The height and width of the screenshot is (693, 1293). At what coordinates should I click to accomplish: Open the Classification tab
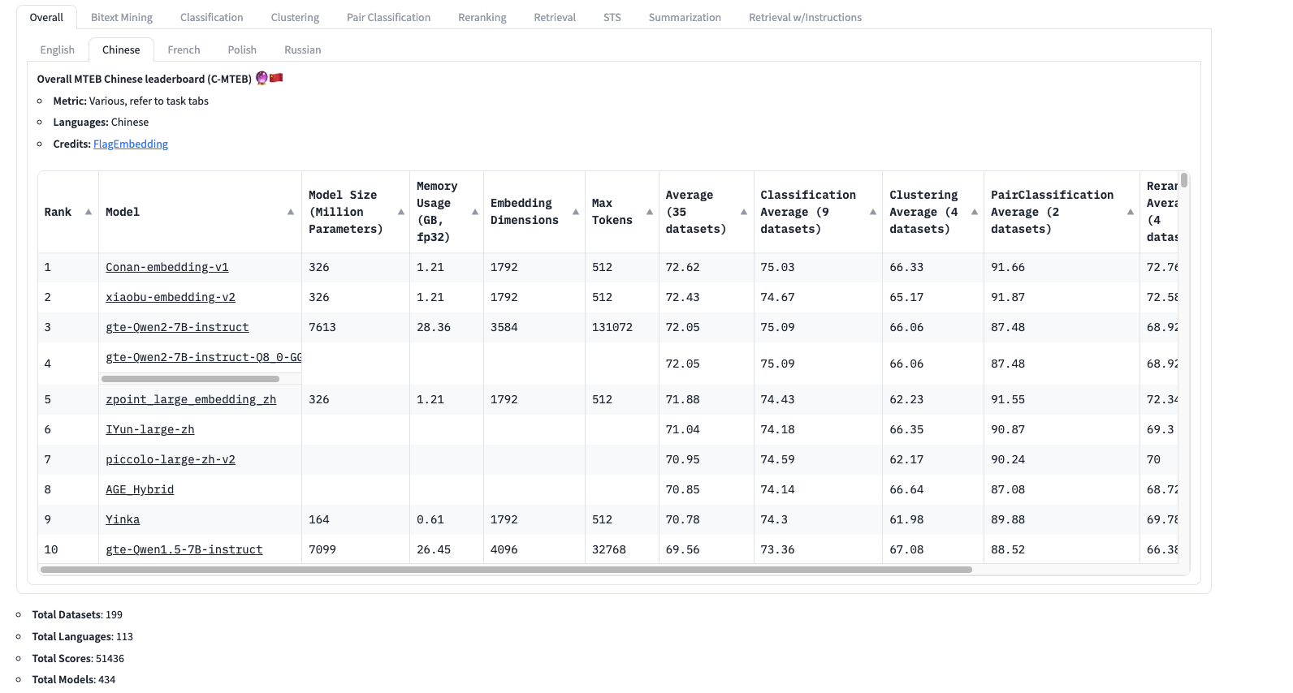[x=212, y=17]
